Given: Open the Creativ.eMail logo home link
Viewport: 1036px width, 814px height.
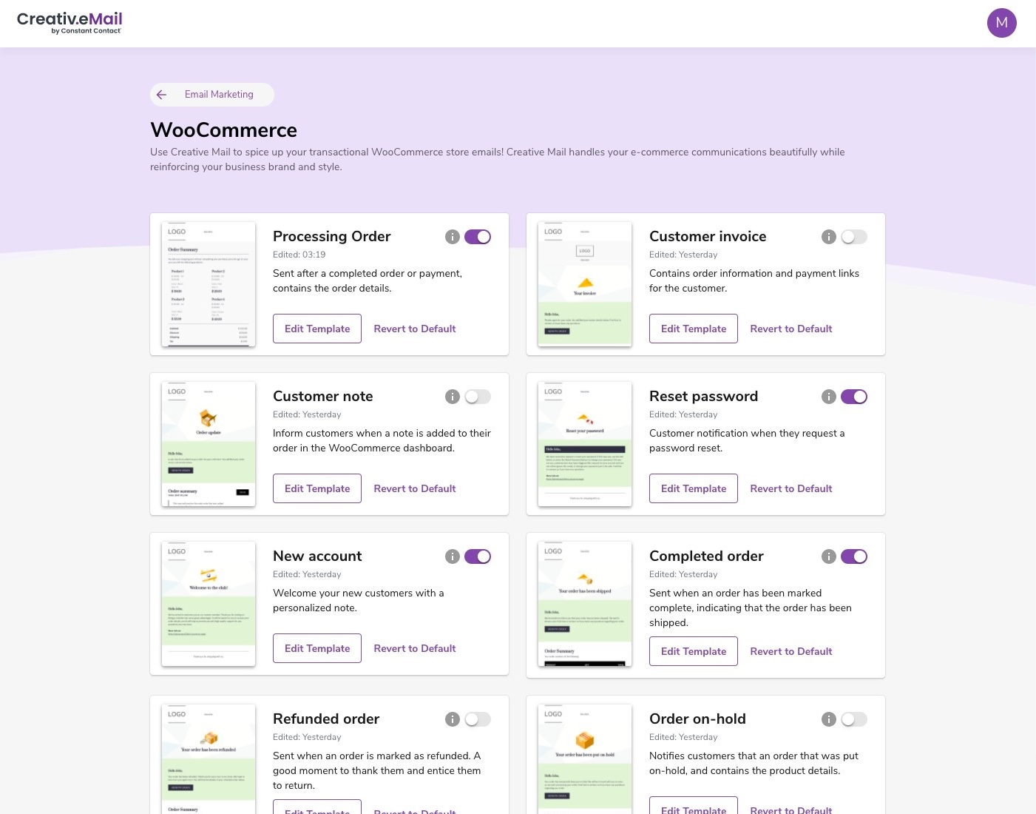Looking at the screenshot, I should coord(70,22).
